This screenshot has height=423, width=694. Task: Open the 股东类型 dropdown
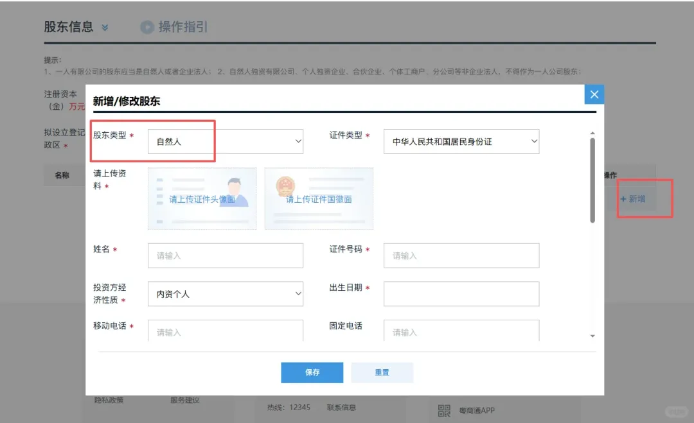pos(225,141)
